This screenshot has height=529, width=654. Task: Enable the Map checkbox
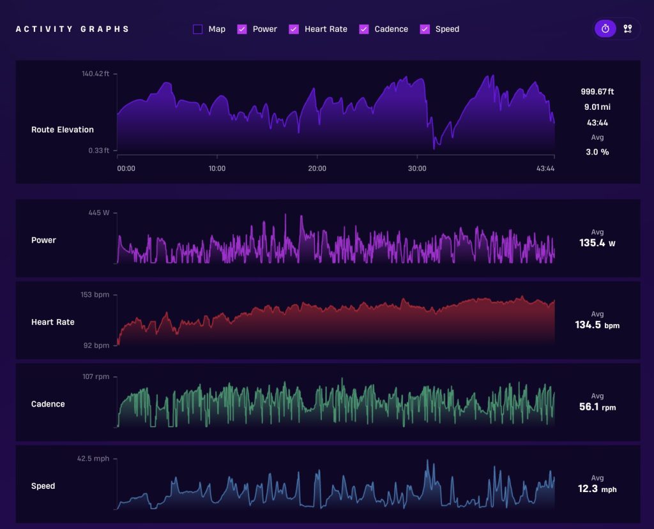198,29
